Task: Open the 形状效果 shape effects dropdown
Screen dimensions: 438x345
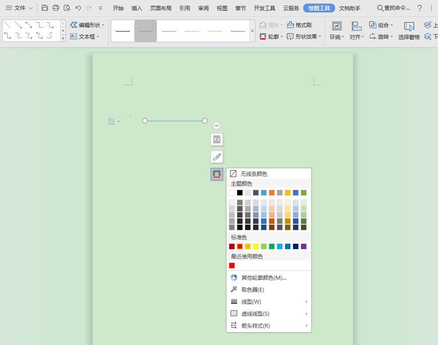Action: click(304, 36)
